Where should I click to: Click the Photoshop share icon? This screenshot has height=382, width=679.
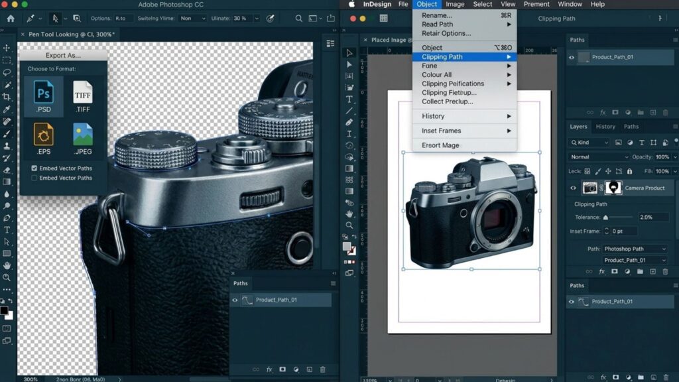click(331, 18)
